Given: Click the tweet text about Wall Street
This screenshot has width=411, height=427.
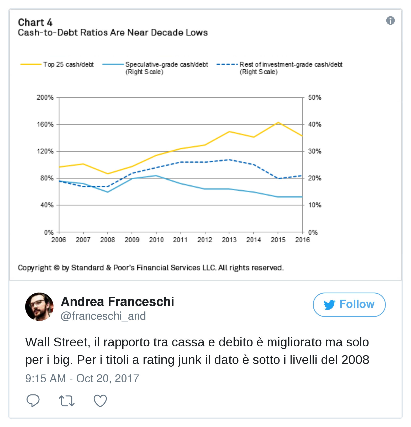Looking at the screenshot, I should point(197,351).
